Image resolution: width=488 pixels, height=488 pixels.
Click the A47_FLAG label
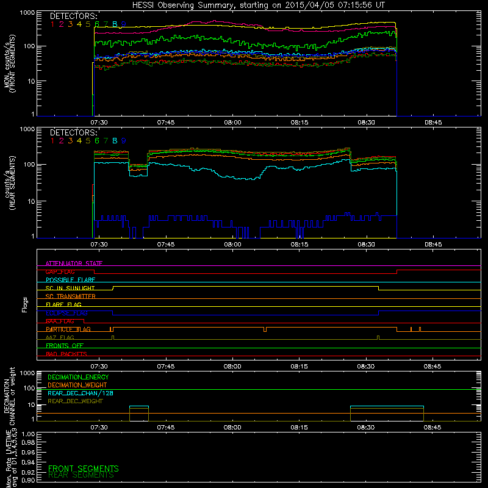tap(60, 338)
